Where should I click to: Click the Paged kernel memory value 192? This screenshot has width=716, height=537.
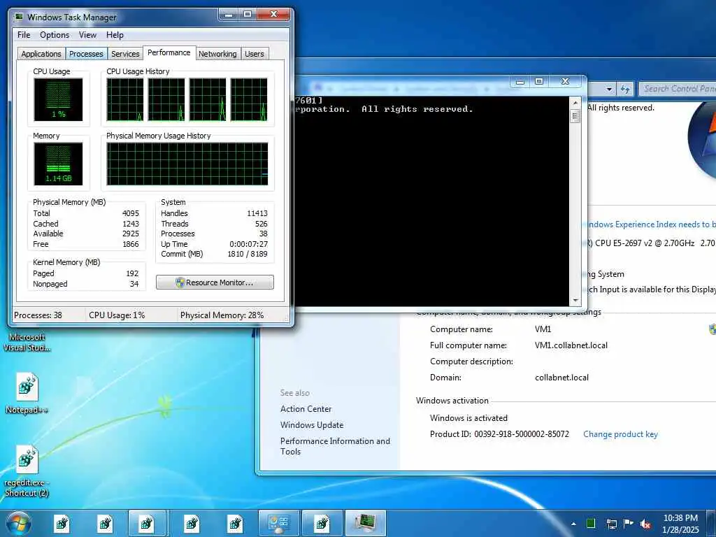[132, 273]
